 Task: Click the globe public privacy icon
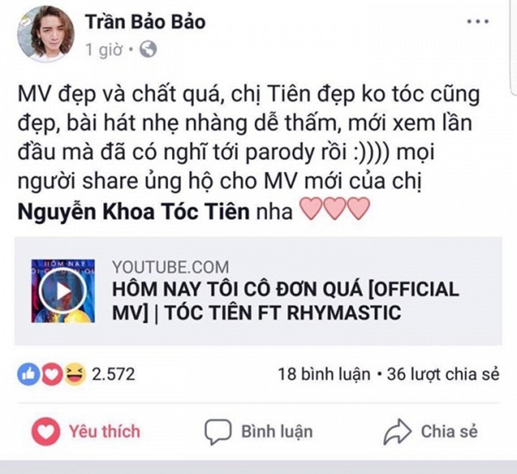point(148,50)
